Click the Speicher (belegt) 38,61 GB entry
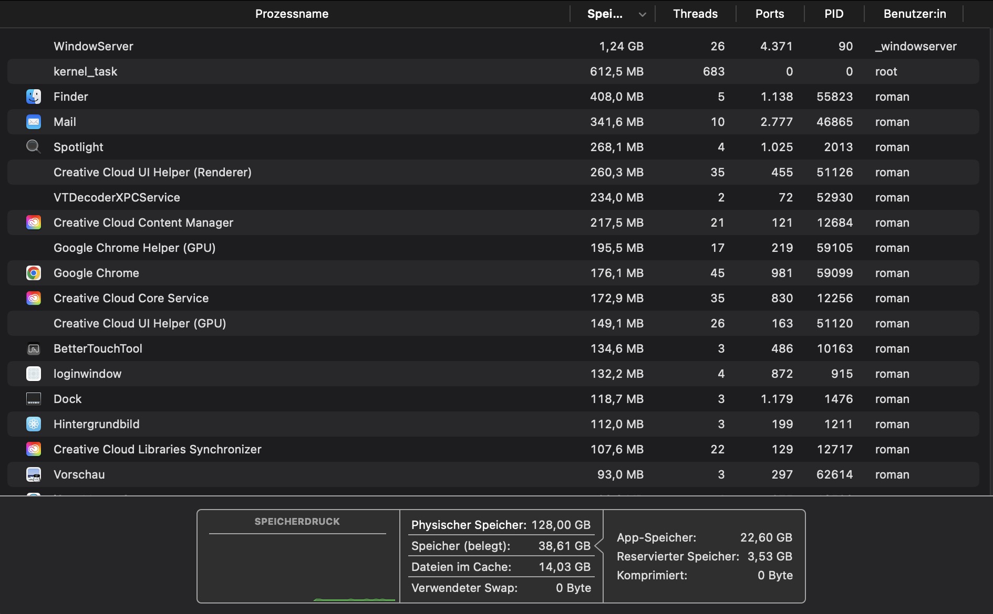 (501, 546)
